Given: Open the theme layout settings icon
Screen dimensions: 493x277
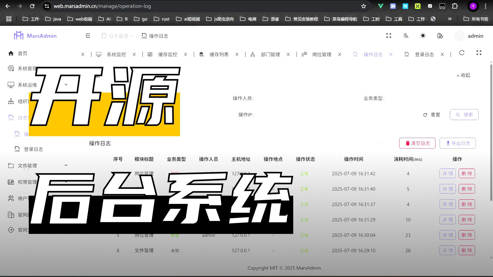Looking at the screenshot, I should point(440,36).
